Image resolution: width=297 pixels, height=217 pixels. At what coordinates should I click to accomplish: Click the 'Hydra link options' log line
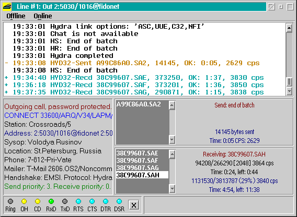tap(109, 27)
